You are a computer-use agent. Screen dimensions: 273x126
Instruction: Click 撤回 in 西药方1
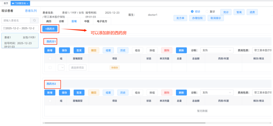pos(94,51)
